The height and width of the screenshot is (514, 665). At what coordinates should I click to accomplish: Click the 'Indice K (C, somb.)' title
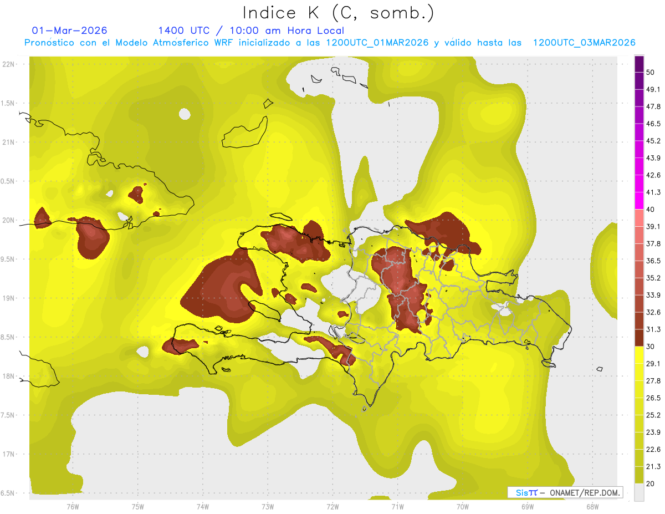pos(339,13)
